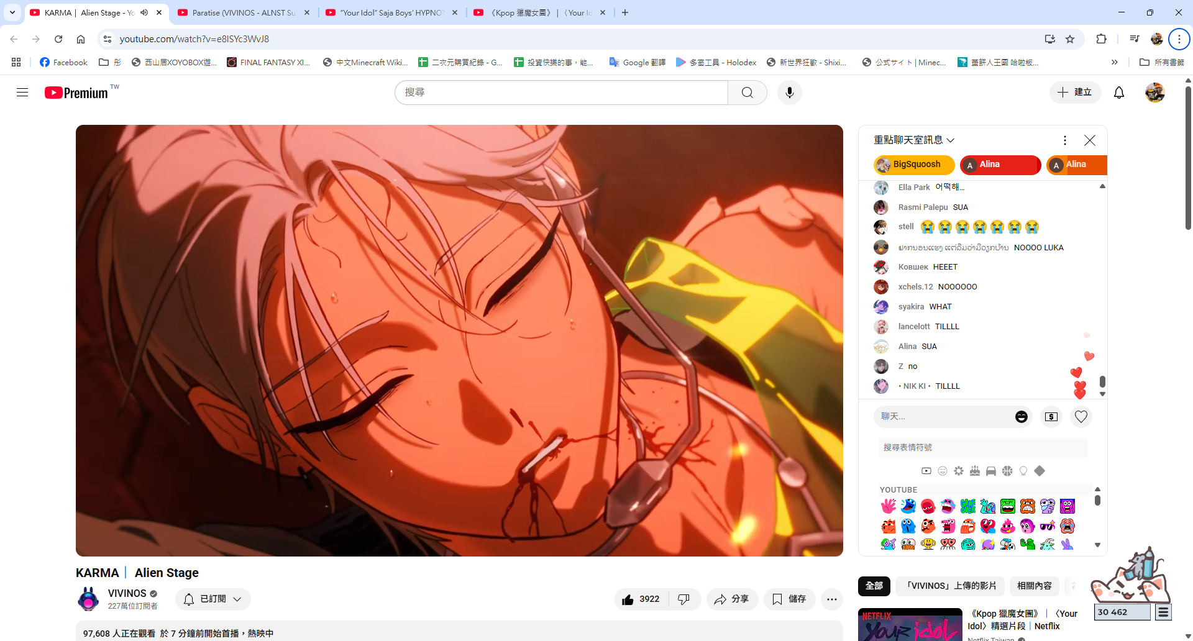Select the 全部 filter chip
Viewport: 1193px width, 641px height.
point(874,586)
